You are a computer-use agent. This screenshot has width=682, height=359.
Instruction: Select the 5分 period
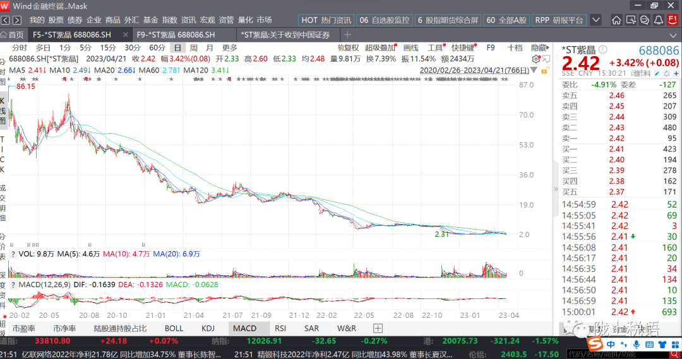click(86, 48)
